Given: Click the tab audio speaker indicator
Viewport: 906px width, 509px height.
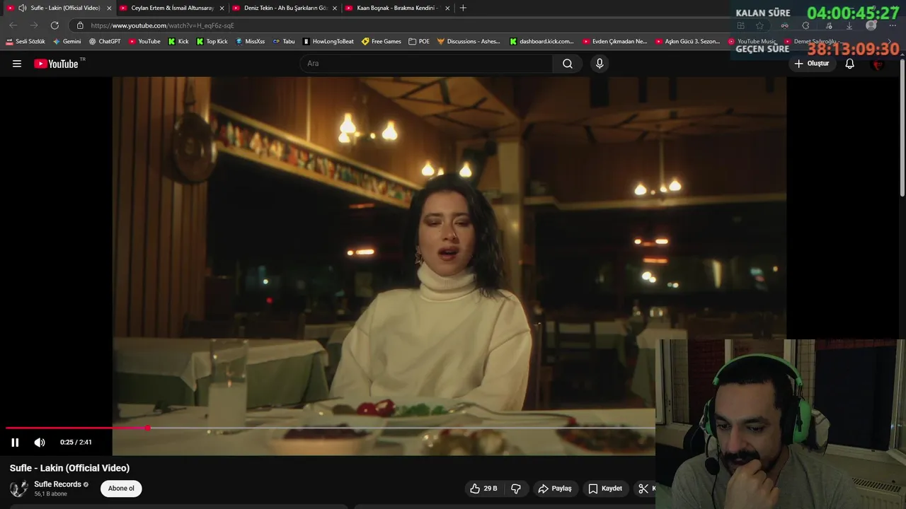Looking at the screenshot, I should coord(22,8).
